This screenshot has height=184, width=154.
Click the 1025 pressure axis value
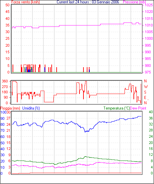coord(149,5)
